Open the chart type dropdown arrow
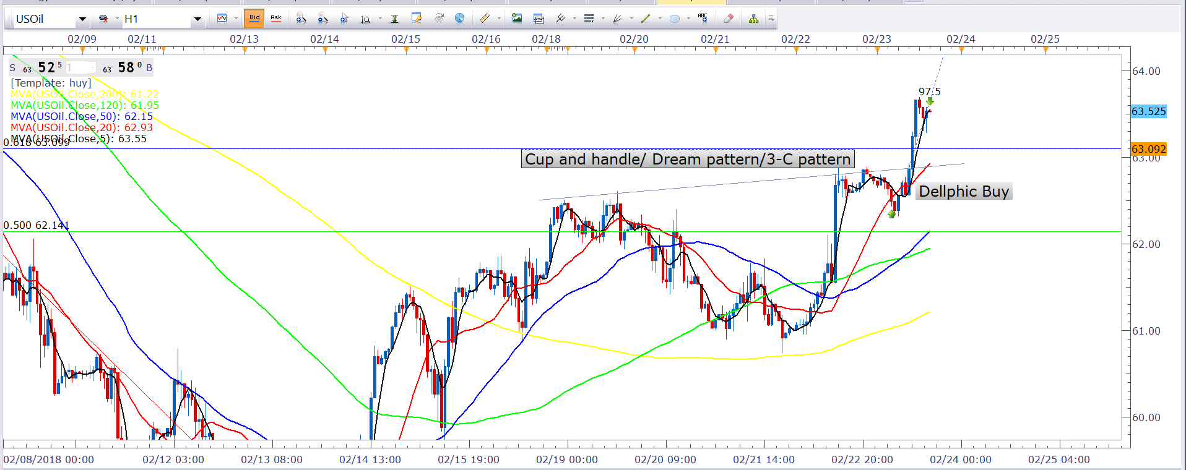The height and width of the screenshot is (470, 1186). click(236, 19)
